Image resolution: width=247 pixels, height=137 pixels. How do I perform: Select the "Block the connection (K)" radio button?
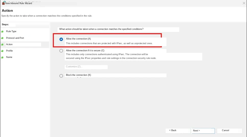tap(61, 76)
